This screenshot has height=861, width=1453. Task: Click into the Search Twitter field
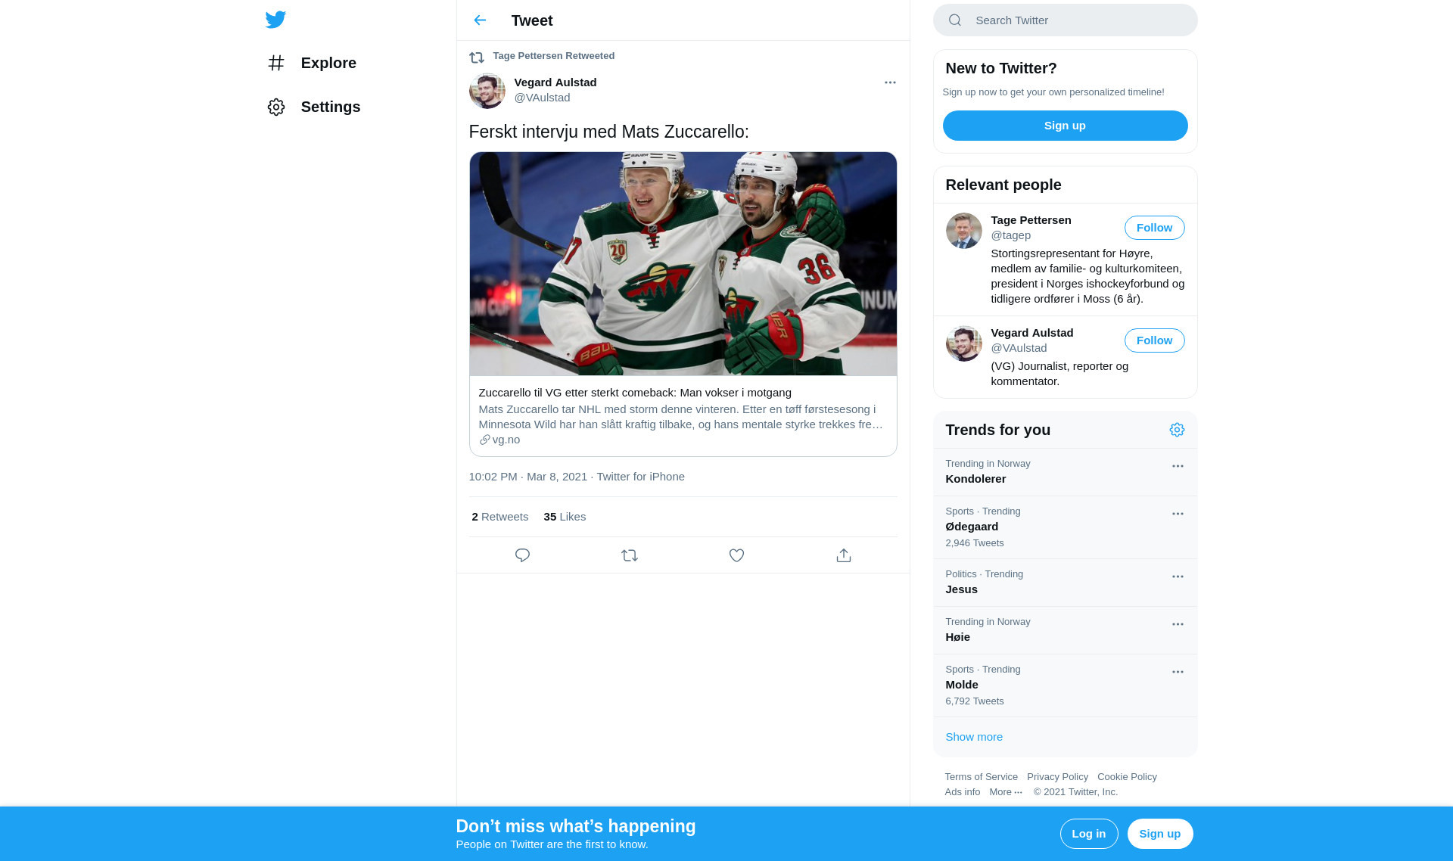[1066, 20]
